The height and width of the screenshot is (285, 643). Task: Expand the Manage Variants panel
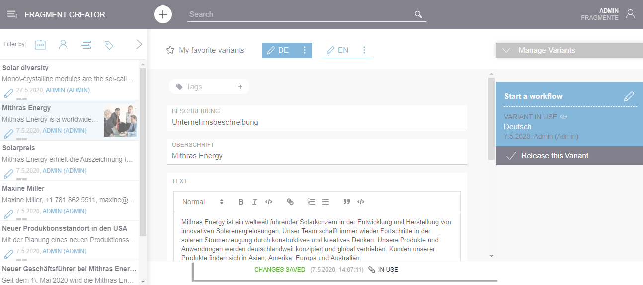569,50
